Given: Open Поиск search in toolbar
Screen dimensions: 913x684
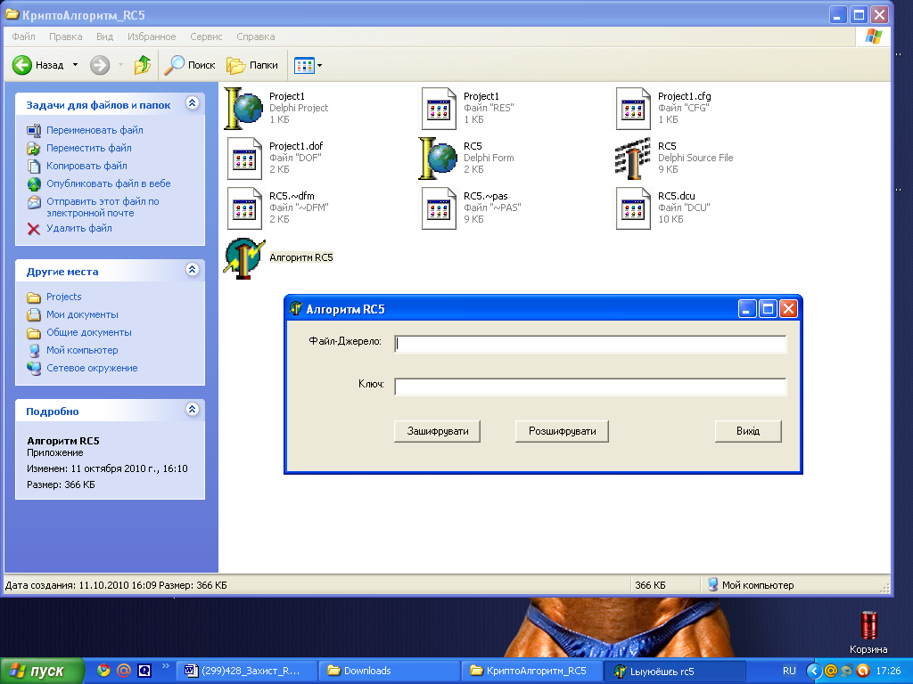Looking at the screenshot, I should coord(190,65).
